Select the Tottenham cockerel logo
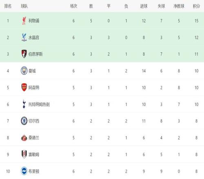 (x=24, y=104)
